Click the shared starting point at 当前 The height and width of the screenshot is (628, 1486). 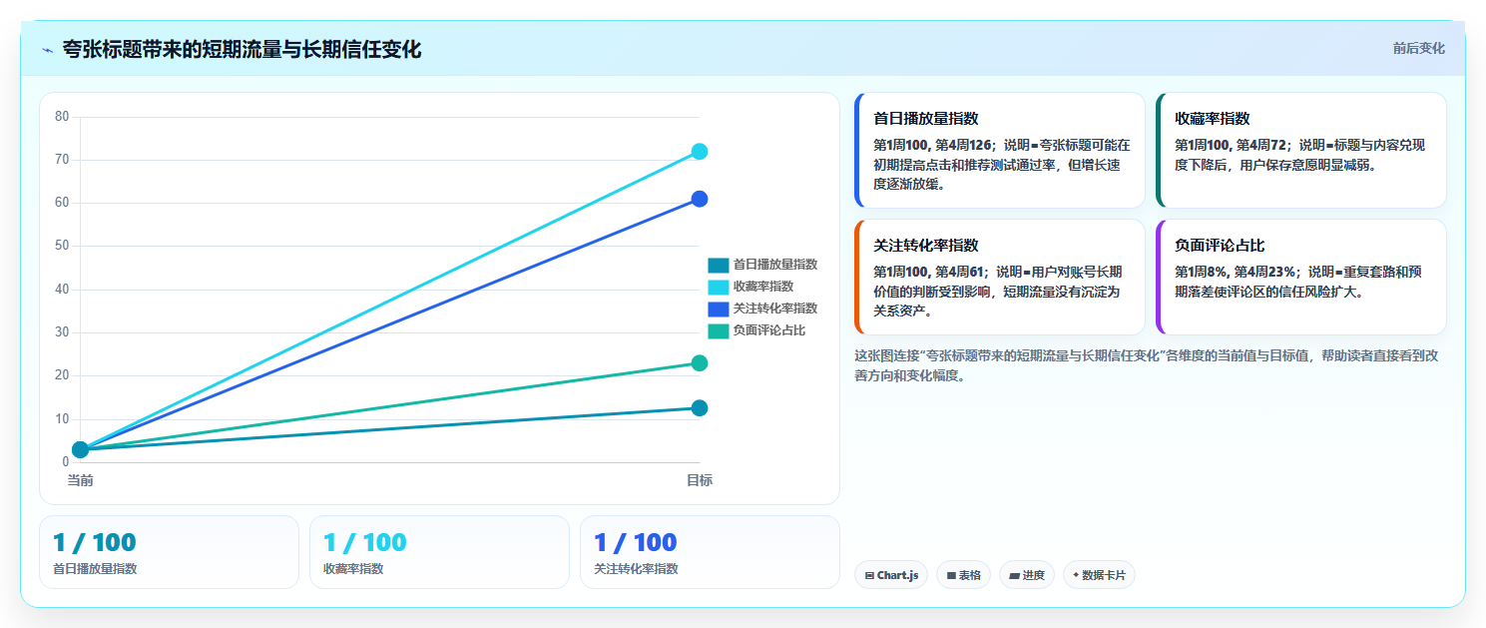(x=81, y=450)
